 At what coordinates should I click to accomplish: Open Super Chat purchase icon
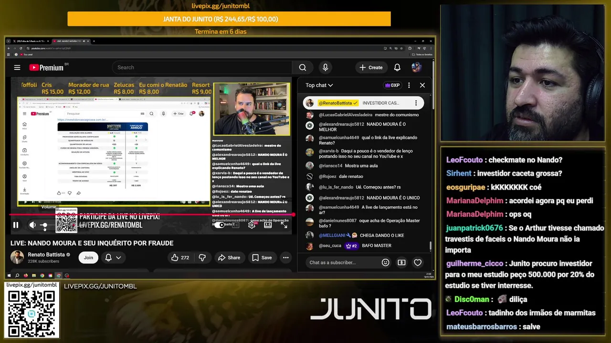[401, 262]
